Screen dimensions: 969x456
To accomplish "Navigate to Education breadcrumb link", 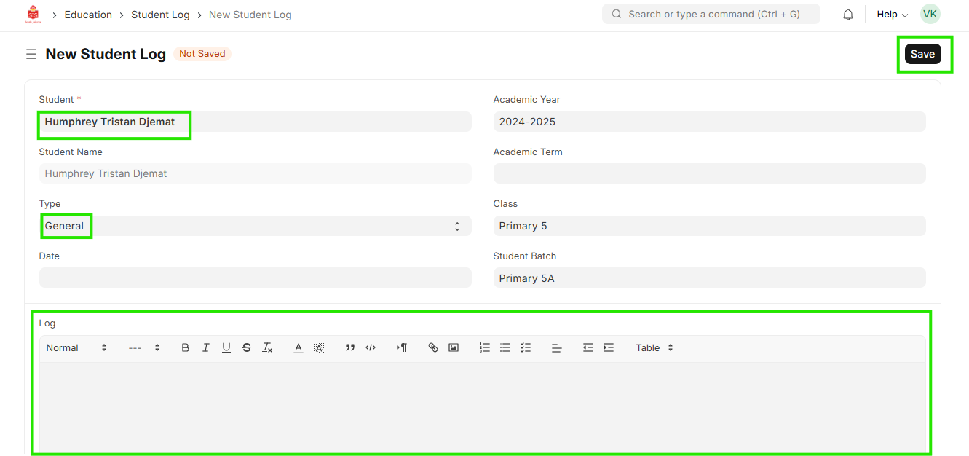I will click(88, 15).
